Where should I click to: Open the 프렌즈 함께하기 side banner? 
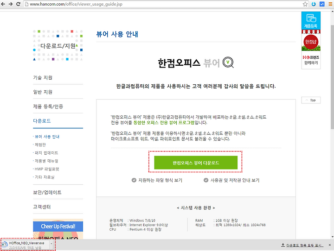click(x=311, y=60)
